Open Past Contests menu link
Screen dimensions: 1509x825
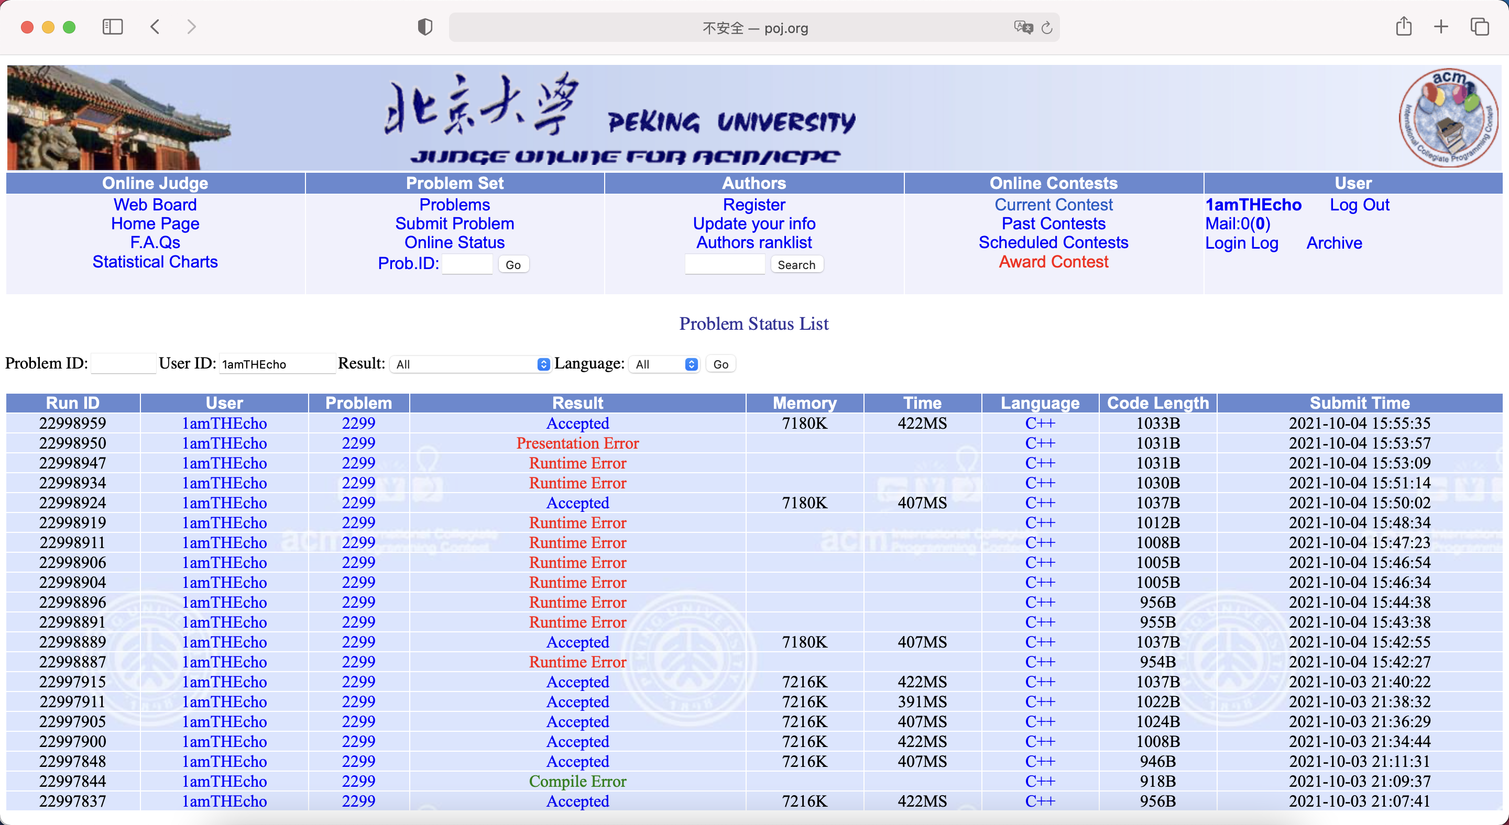click(1053, 224)
